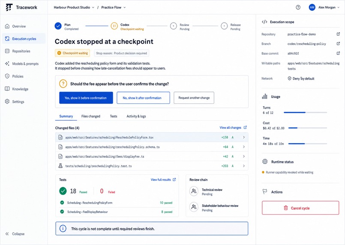Expand the reschedulingPolicy.schema.ts row chevron
Viewport: 345px width, 245px height.
[x=243, y=147]
